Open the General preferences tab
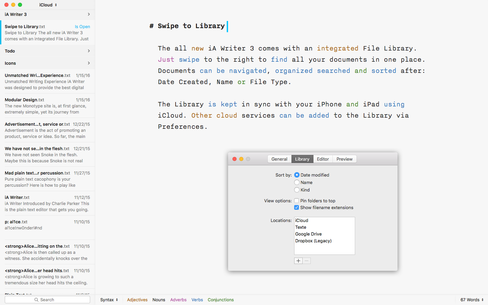Image resolution: width=488 pixels, height=305 pixels. (x=279, y=159)
